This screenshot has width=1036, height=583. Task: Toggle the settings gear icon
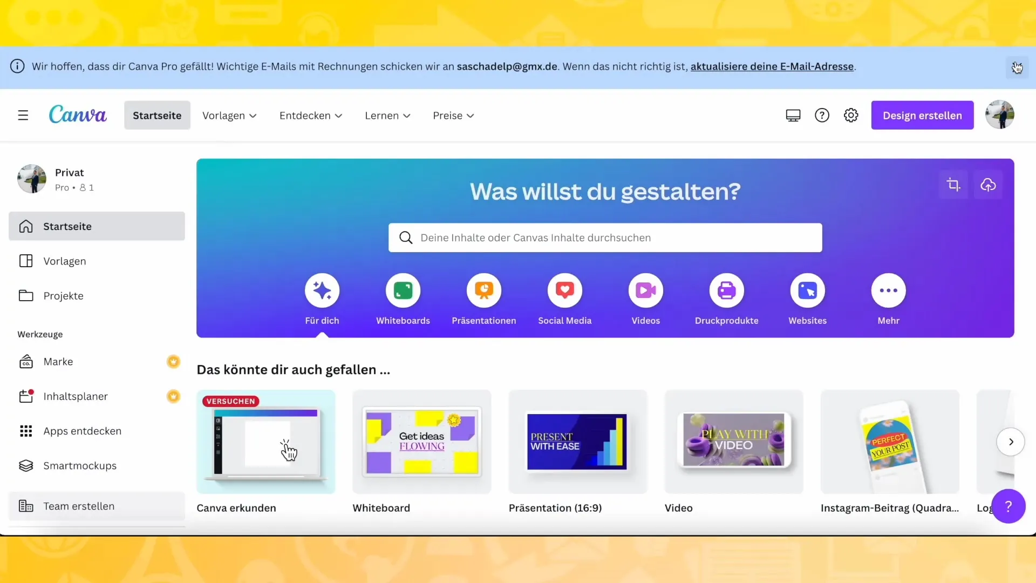(850, 114)
